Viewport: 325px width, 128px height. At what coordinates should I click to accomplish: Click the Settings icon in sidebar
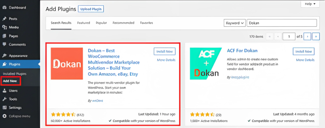pyautogui.click(x=4, y=108)
